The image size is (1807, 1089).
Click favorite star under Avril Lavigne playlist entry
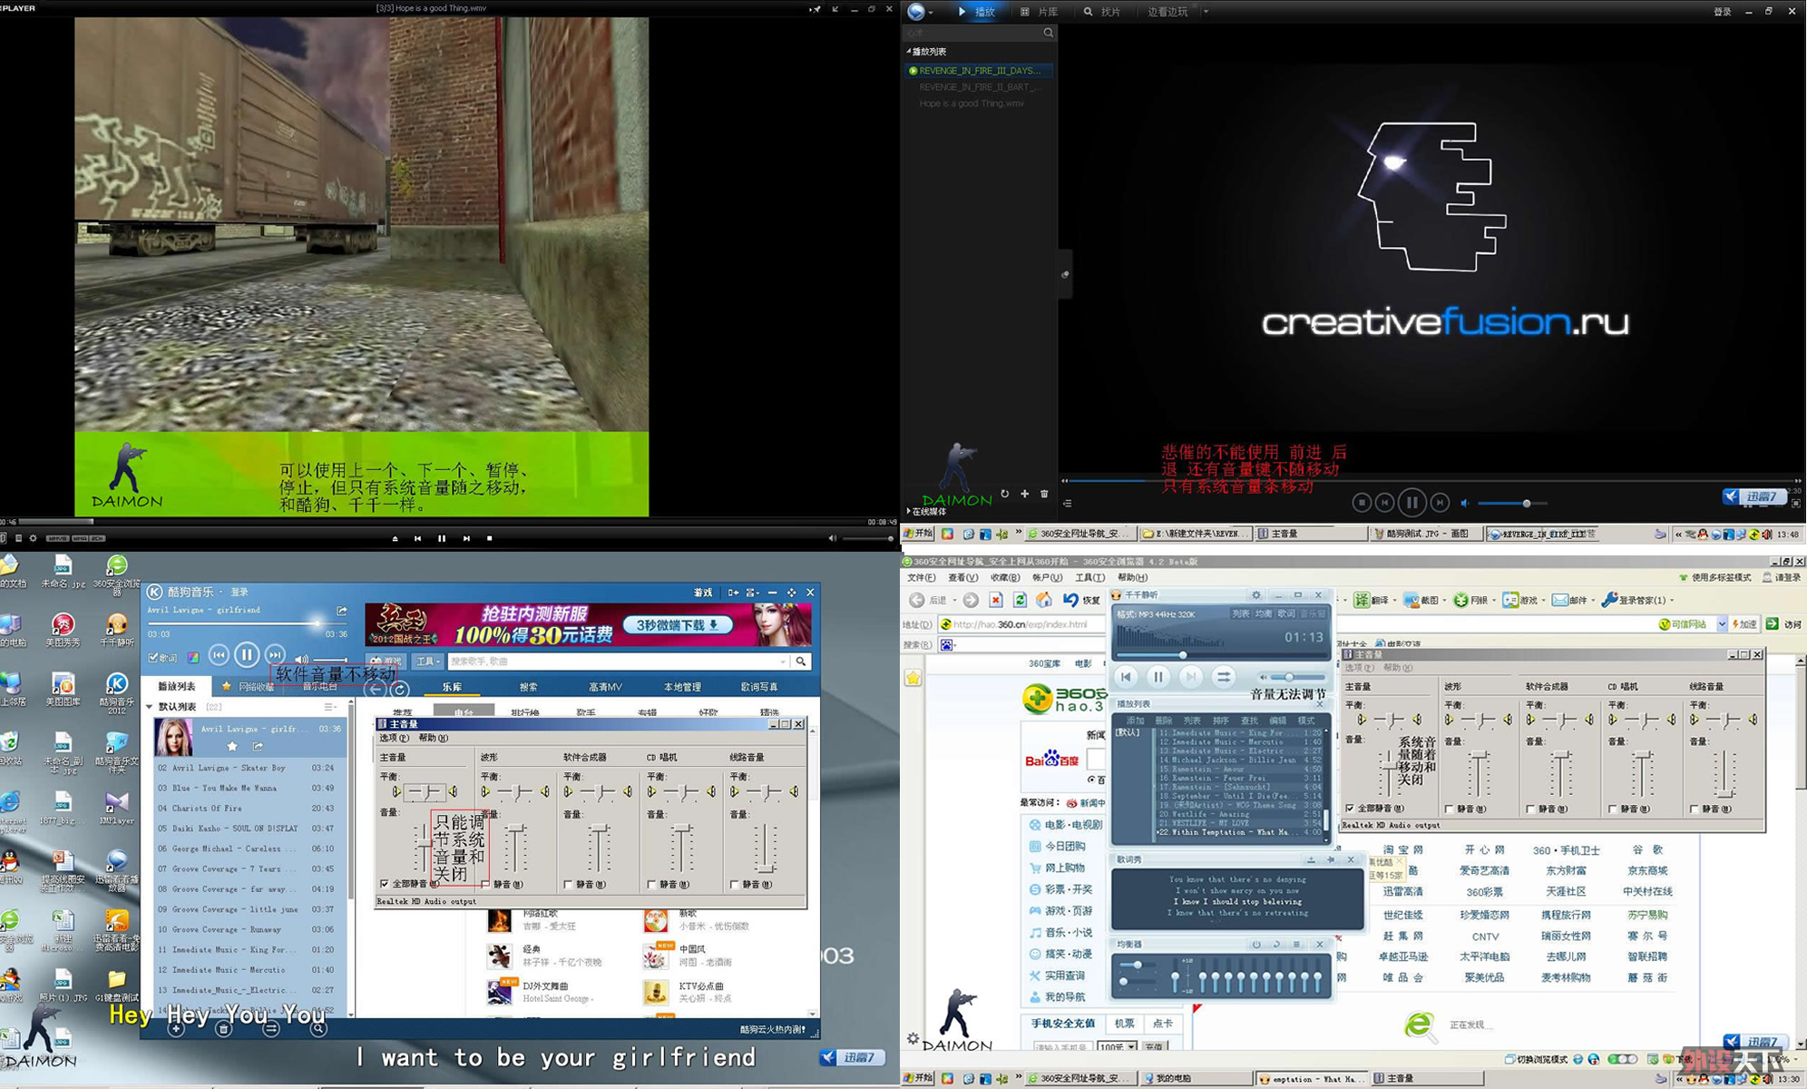pyautogui.click(x=232, y=746)
